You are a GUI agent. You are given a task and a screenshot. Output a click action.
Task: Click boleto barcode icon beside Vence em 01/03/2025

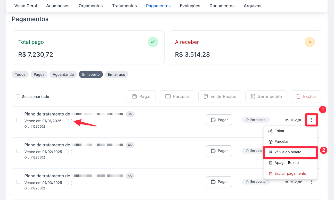pos(70,183)
